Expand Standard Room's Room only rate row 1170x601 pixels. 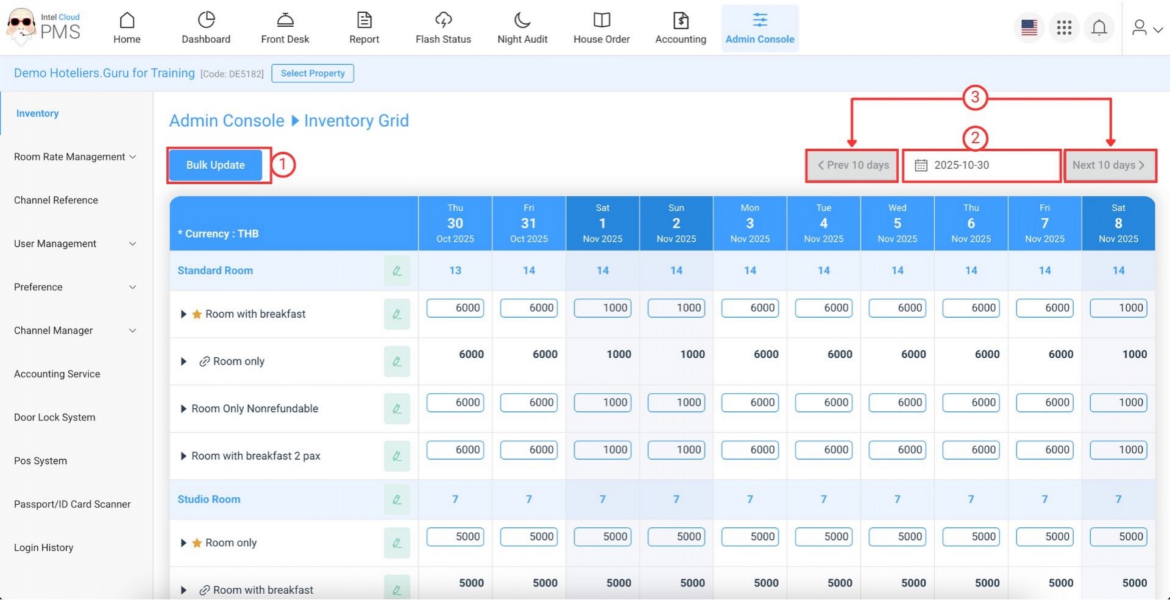click(x=183, y=361)
